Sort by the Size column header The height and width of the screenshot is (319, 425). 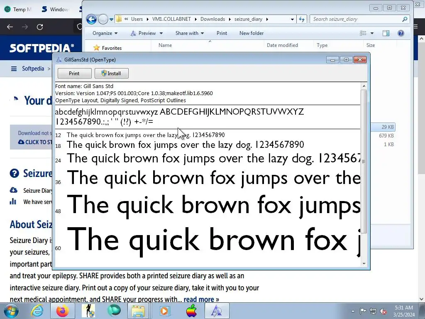[x=371, y=45]
